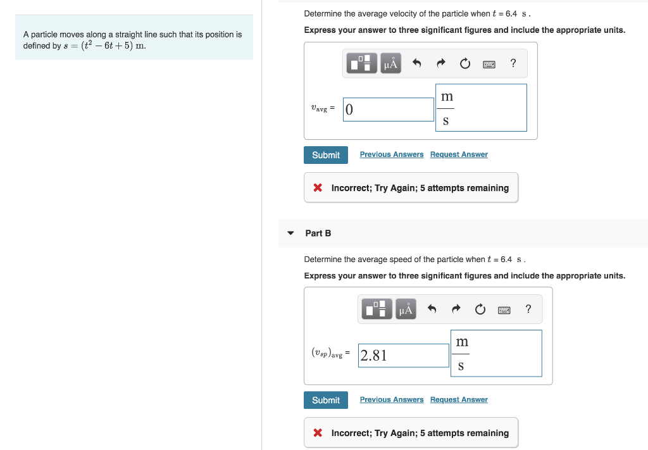
Task: Click the average speed answer input field
Action: [x=403, y=355]
